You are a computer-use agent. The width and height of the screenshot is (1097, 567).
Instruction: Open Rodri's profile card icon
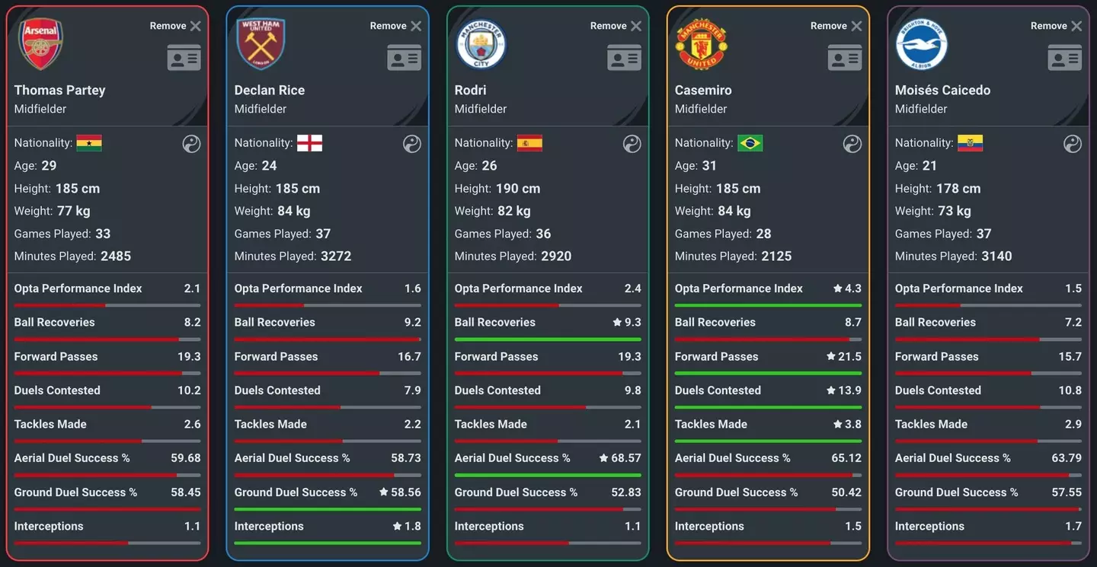(624, 58)
